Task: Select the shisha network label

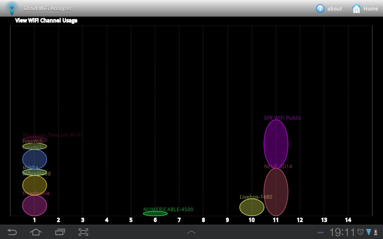Action: (31, 167)
